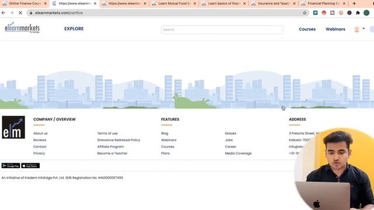Open the Plans footer link
Screen dimensions: 374x210
tap(165, 153)
